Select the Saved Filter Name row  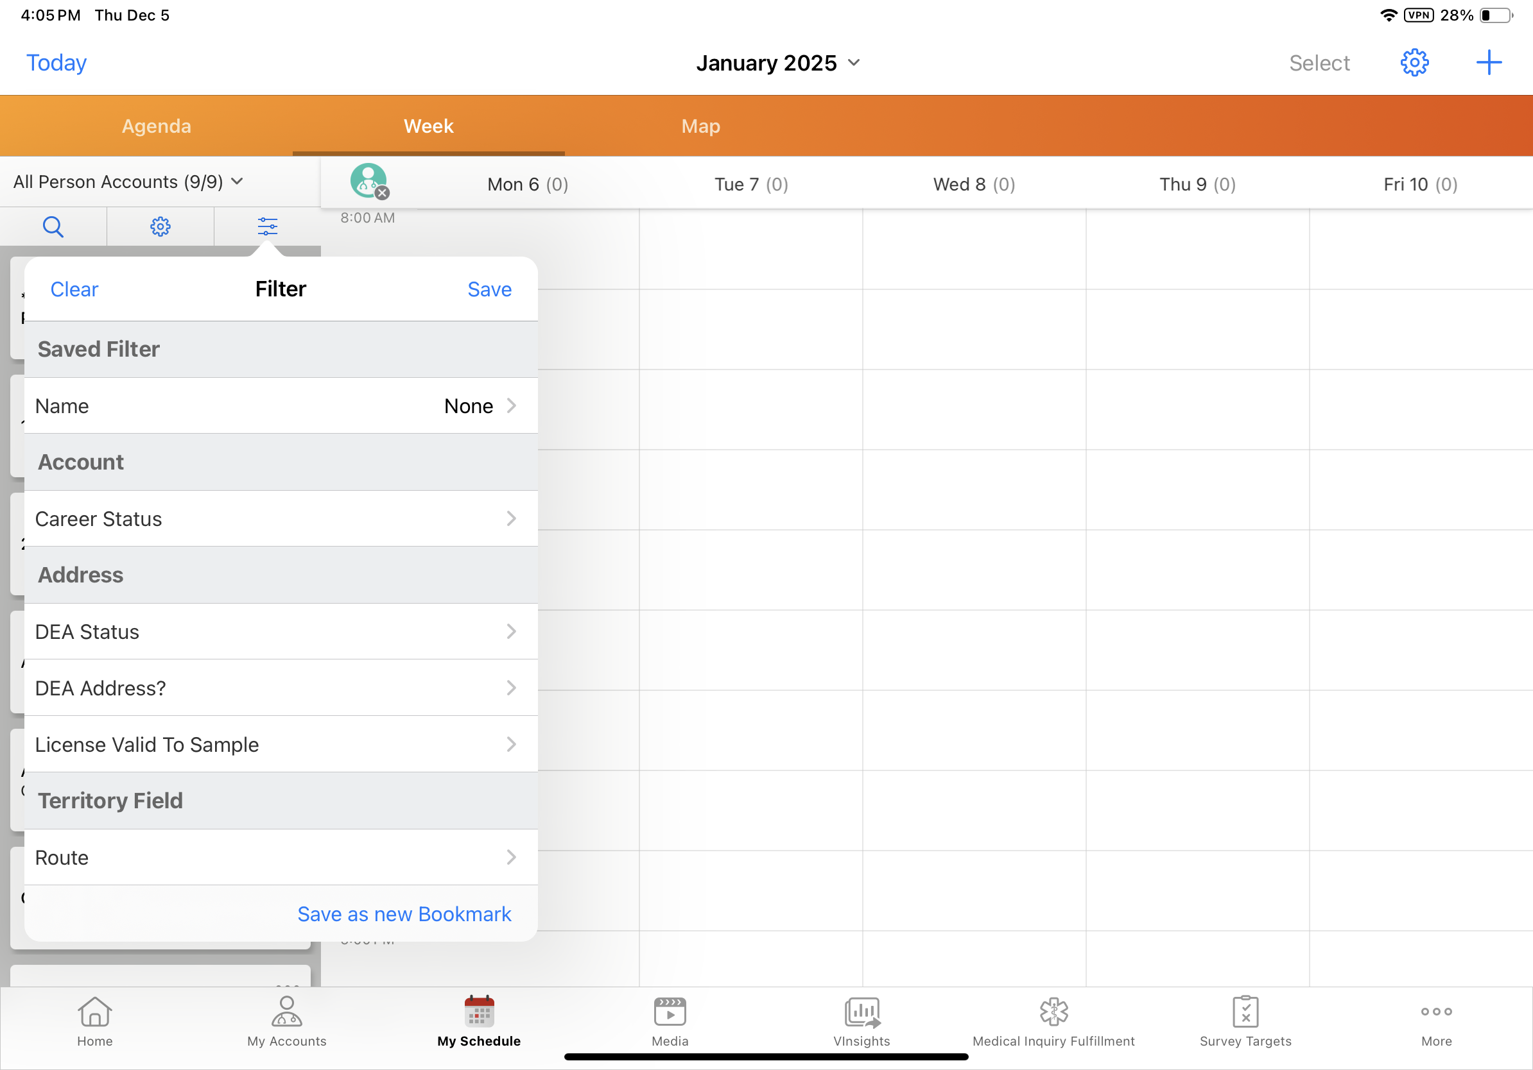(x=281, y=405)
